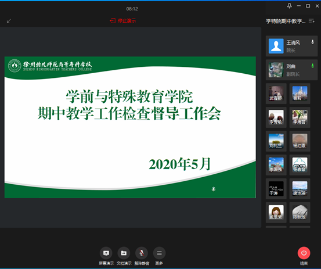Viewport: 321px width, 269px height.
Task: Select 于涛 black avatar thumbnail
Action: coord(276,189)
